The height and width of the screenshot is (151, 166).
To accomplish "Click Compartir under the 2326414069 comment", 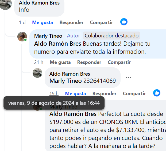I will point(134,94).
